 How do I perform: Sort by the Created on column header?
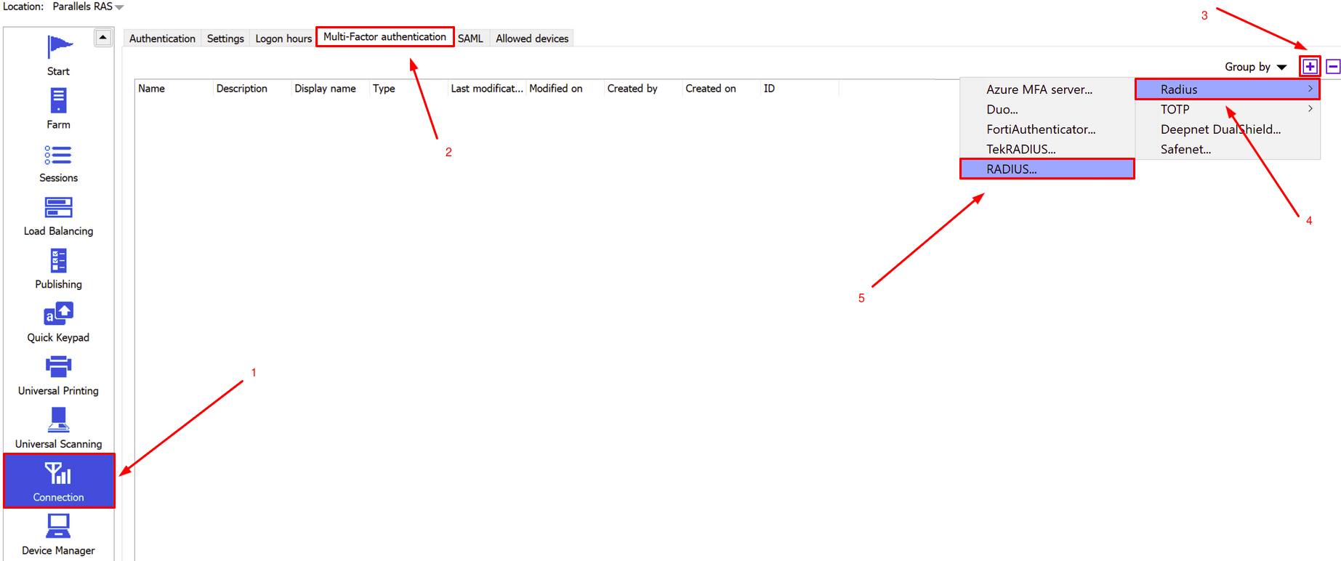coord(721,89)
